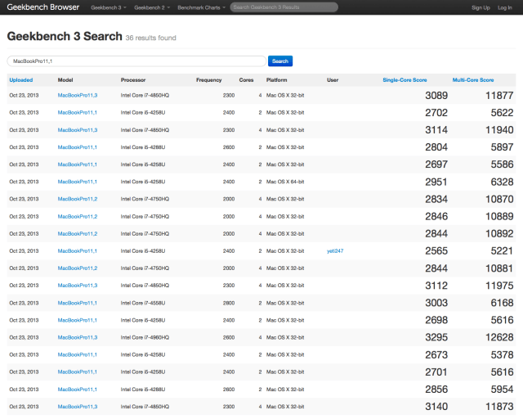Open first MacBookPro11,3 result link
Screen dimensions: 523x419
78,96
